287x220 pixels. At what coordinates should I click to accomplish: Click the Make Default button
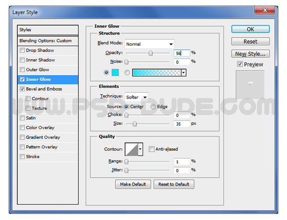[133, 184]
